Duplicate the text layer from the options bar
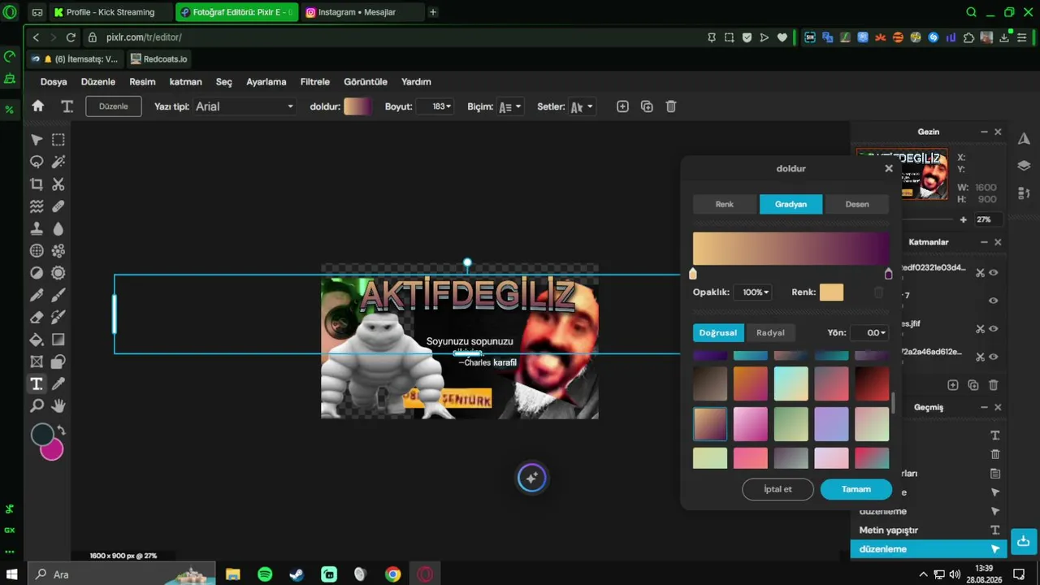The height and width of the screenshot is (585, 1040). [x=647, y=106]
